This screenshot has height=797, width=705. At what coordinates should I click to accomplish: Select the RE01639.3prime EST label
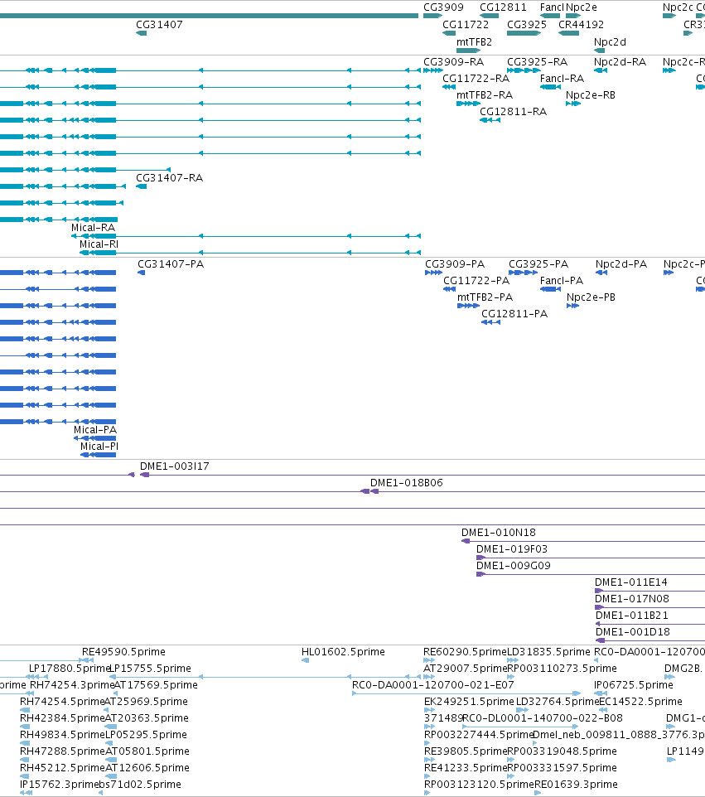[x=576, y=785]
